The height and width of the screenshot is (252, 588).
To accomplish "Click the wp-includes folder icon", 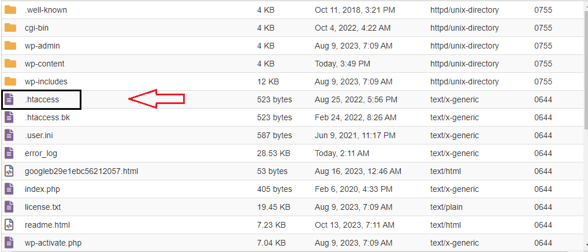I will pyautogui.click(x=10, y=81).
